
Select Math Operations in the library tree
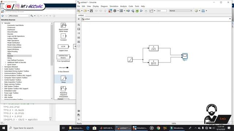point(13,40)
